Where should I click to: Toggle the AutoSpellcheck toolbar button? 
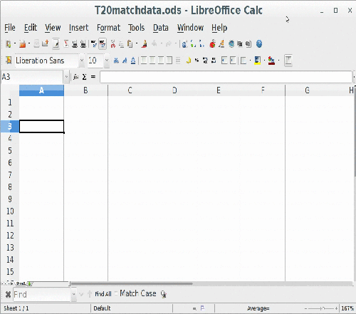[x=103, y=44]
